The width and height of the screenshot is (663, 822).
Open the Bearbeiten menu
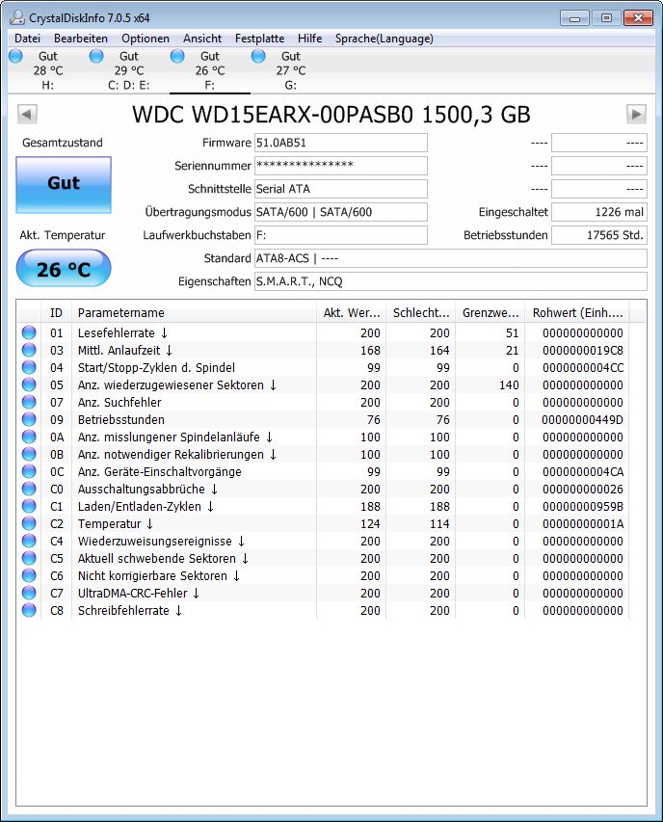tap(81, 39)
